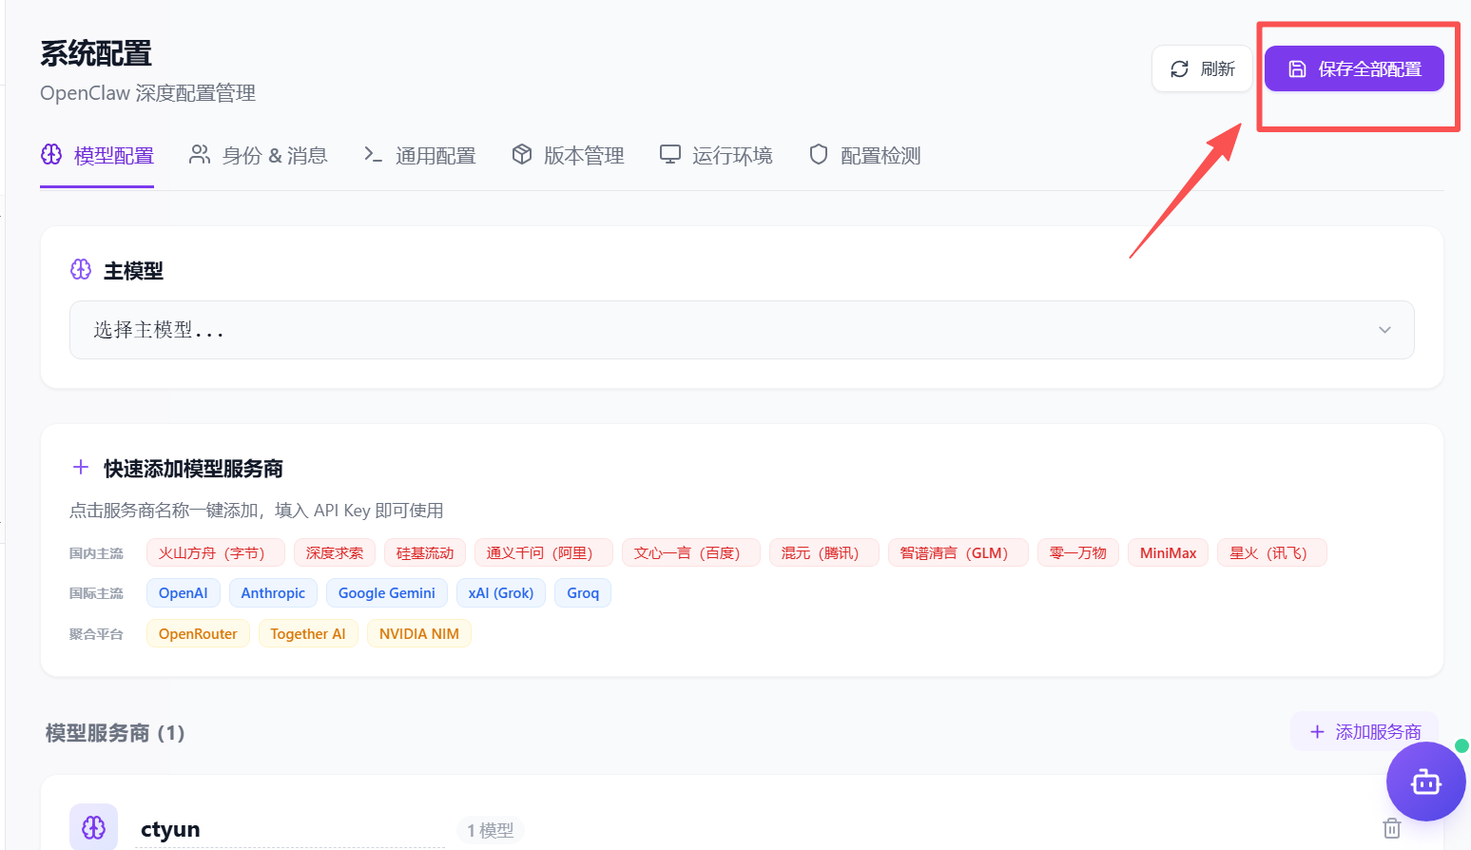Quick-add the OpenRouter provider

pyautogui.click(x=198, y=634)
